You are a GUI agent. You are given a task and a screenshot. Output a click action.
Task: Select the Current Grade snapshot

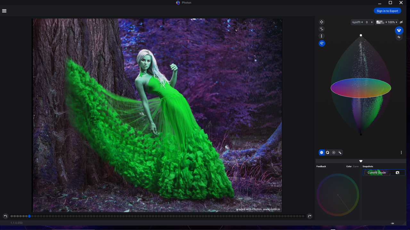click(384, 172)
